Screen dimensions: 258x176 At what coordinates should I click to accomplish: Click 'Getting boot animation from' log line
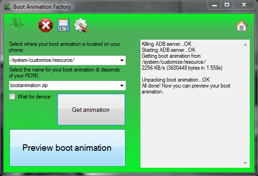tap(171, 56)
